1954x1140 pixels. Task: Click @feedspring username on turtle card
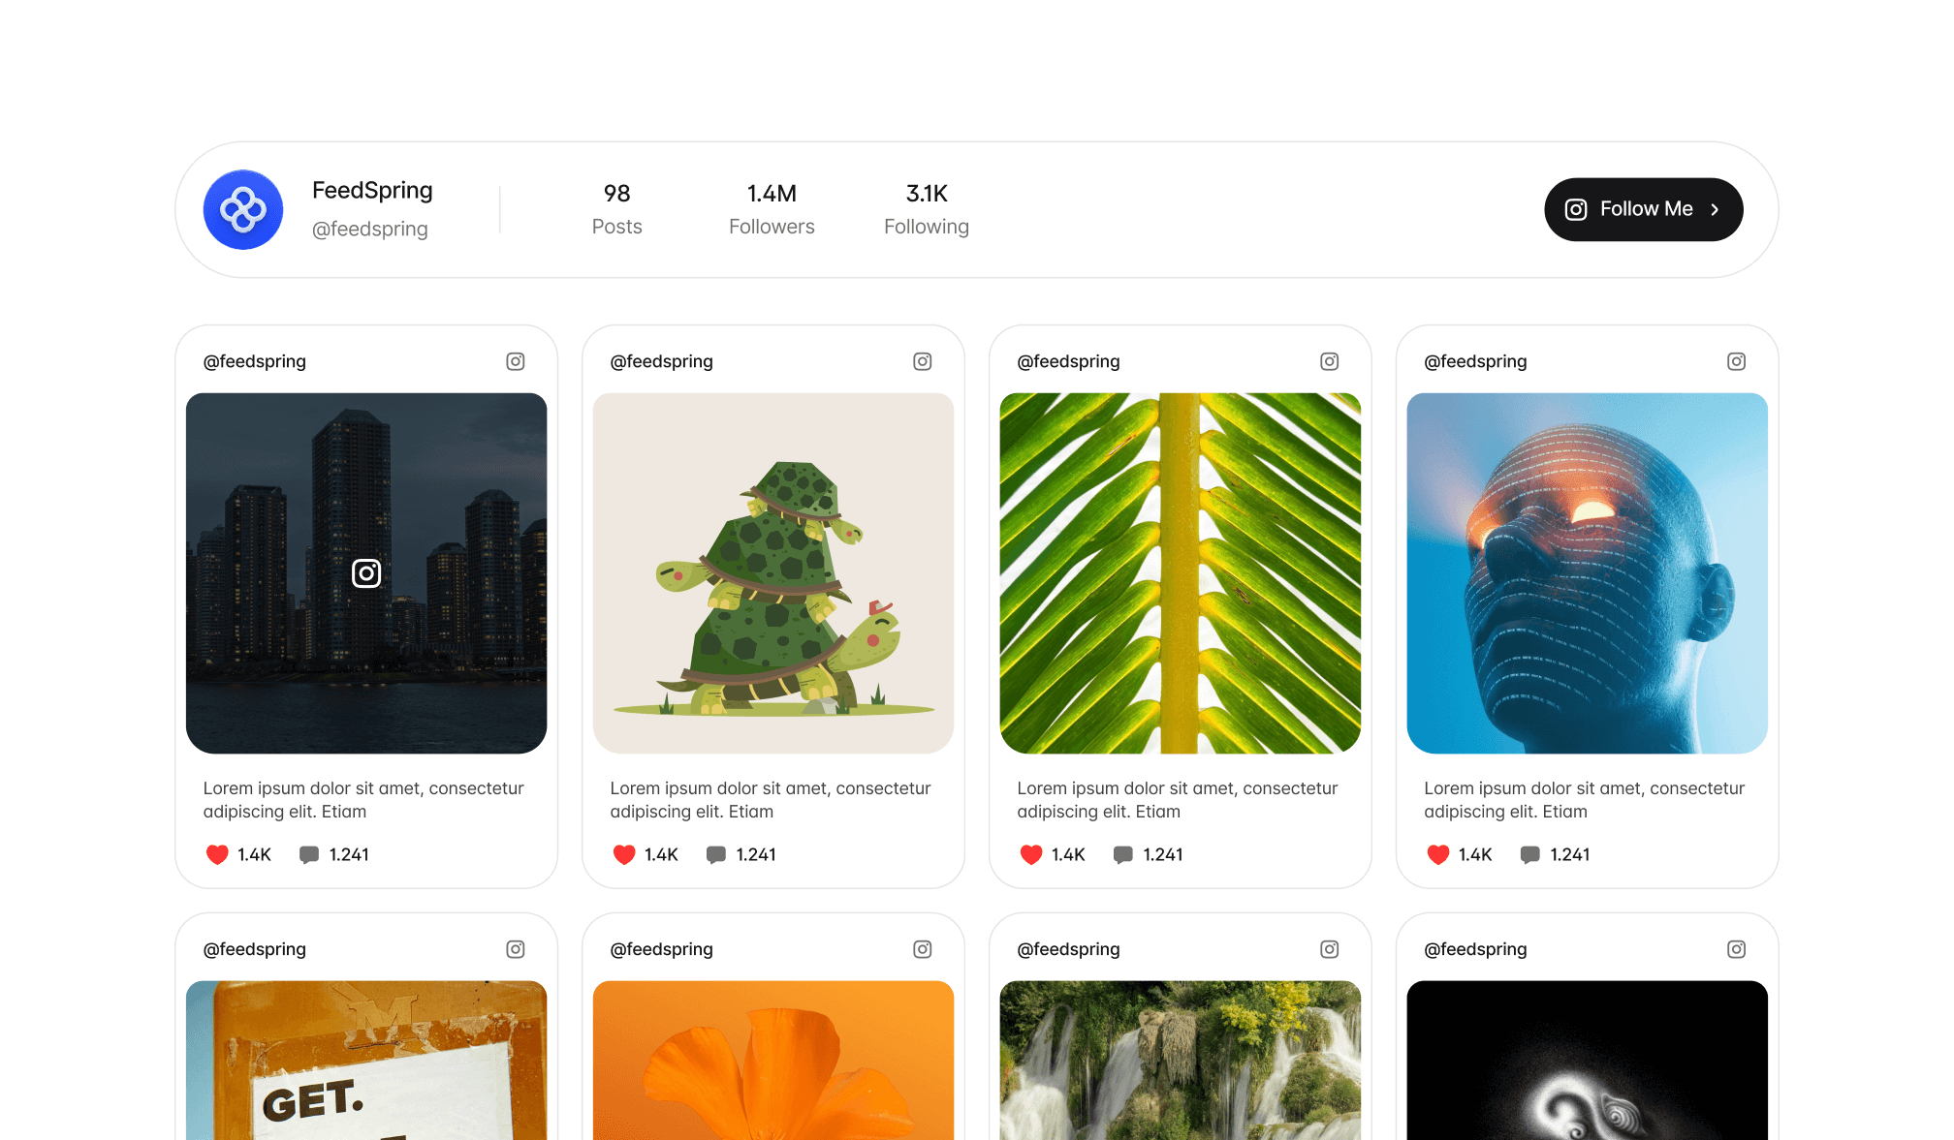tap(662, 361)
